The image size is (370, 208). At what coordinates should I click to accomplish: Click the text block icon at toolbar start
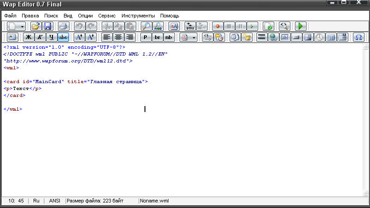[12, 37]
